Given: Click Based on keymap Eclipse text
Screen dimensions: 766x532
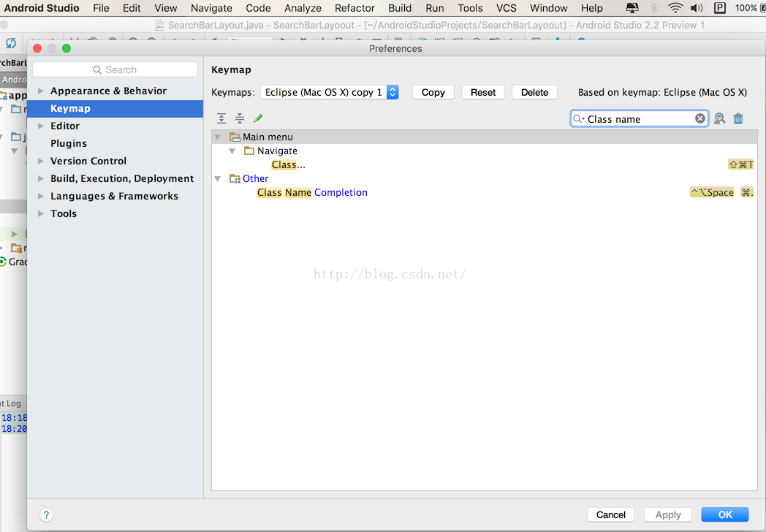Looking at the screenshot, I should coord(662,92).
